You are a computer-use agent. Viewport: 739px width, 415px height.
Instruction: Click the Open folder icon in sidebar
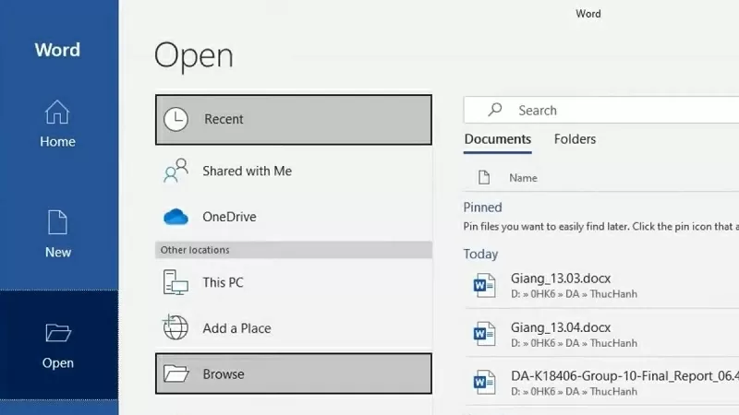(x=57, y=333)
